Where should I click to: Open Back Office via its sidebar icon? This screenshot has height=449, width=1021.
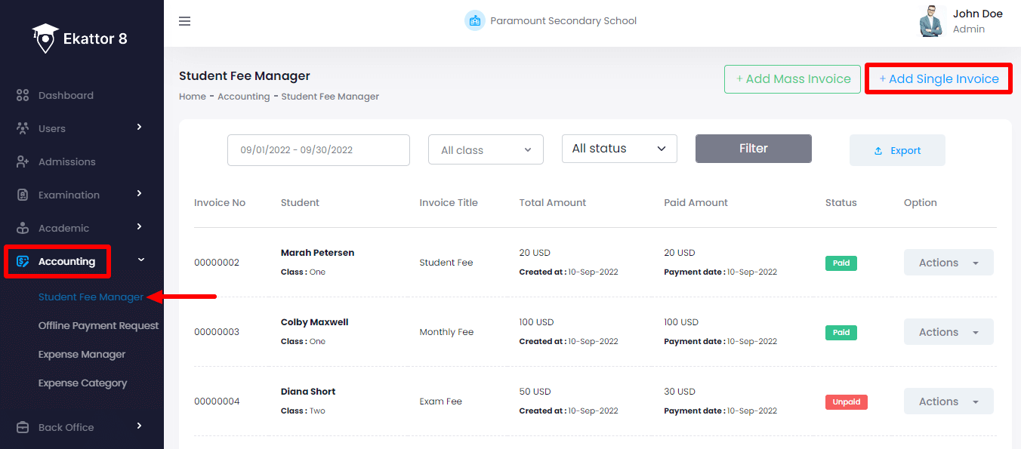point(21,427)
